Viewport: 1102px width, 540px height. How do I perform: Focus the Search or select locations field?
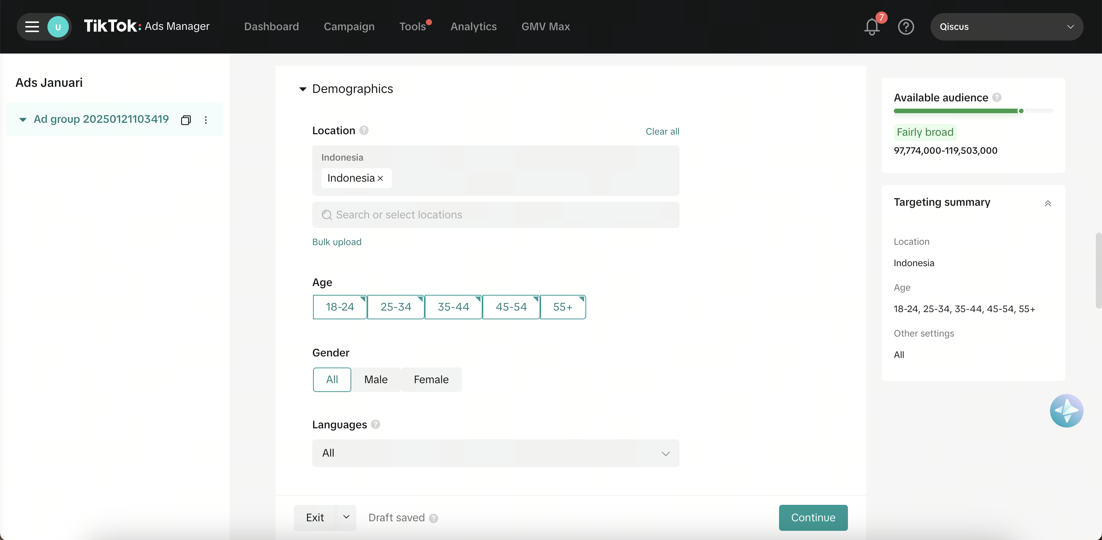click(x=496, y=215)
